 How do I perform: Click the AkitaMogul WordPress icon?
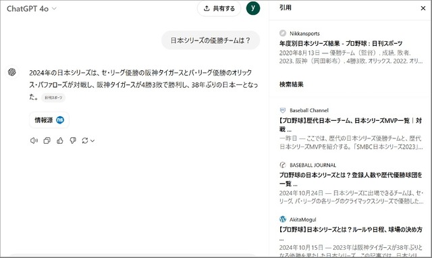click(x=283, y=219)
